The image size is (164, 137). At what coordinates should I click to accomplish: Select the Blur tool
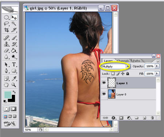tap(6, 57)
